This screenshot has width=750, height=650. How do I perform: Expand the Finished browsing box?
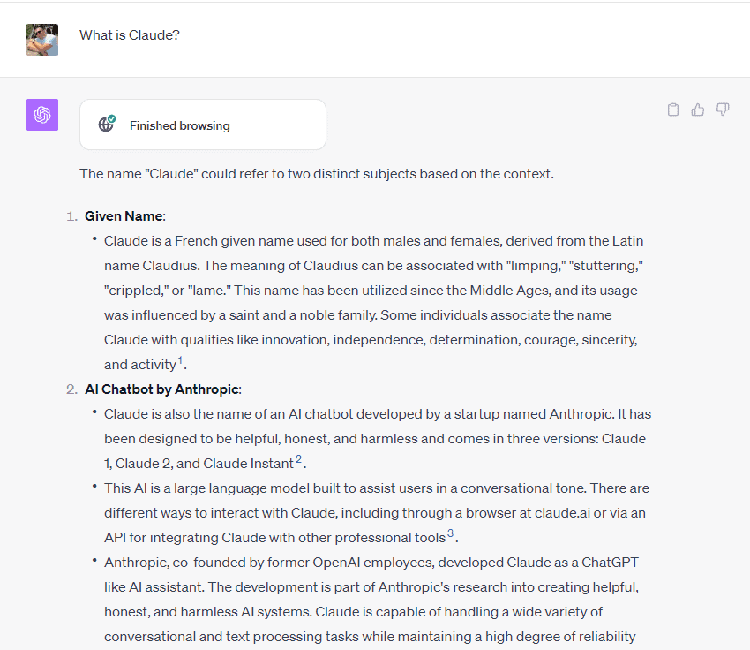point(203,125)
